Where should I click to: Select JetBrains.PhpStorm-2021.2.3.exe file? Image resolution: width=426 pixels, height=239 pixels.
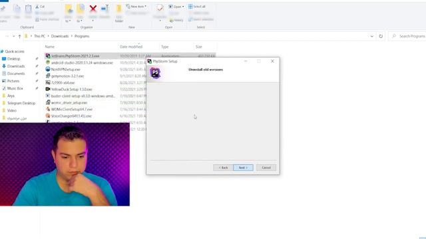130,56
